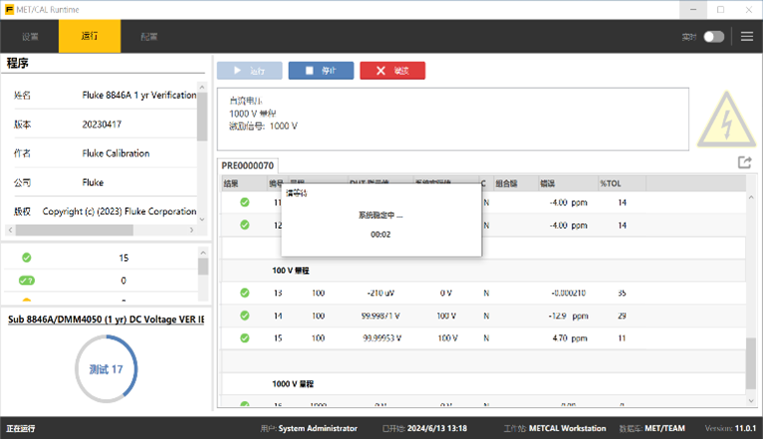Screen dimensions: 763x439
Task: Click the 2024/6/13 13:18 start time
Action: coord(437,428)
